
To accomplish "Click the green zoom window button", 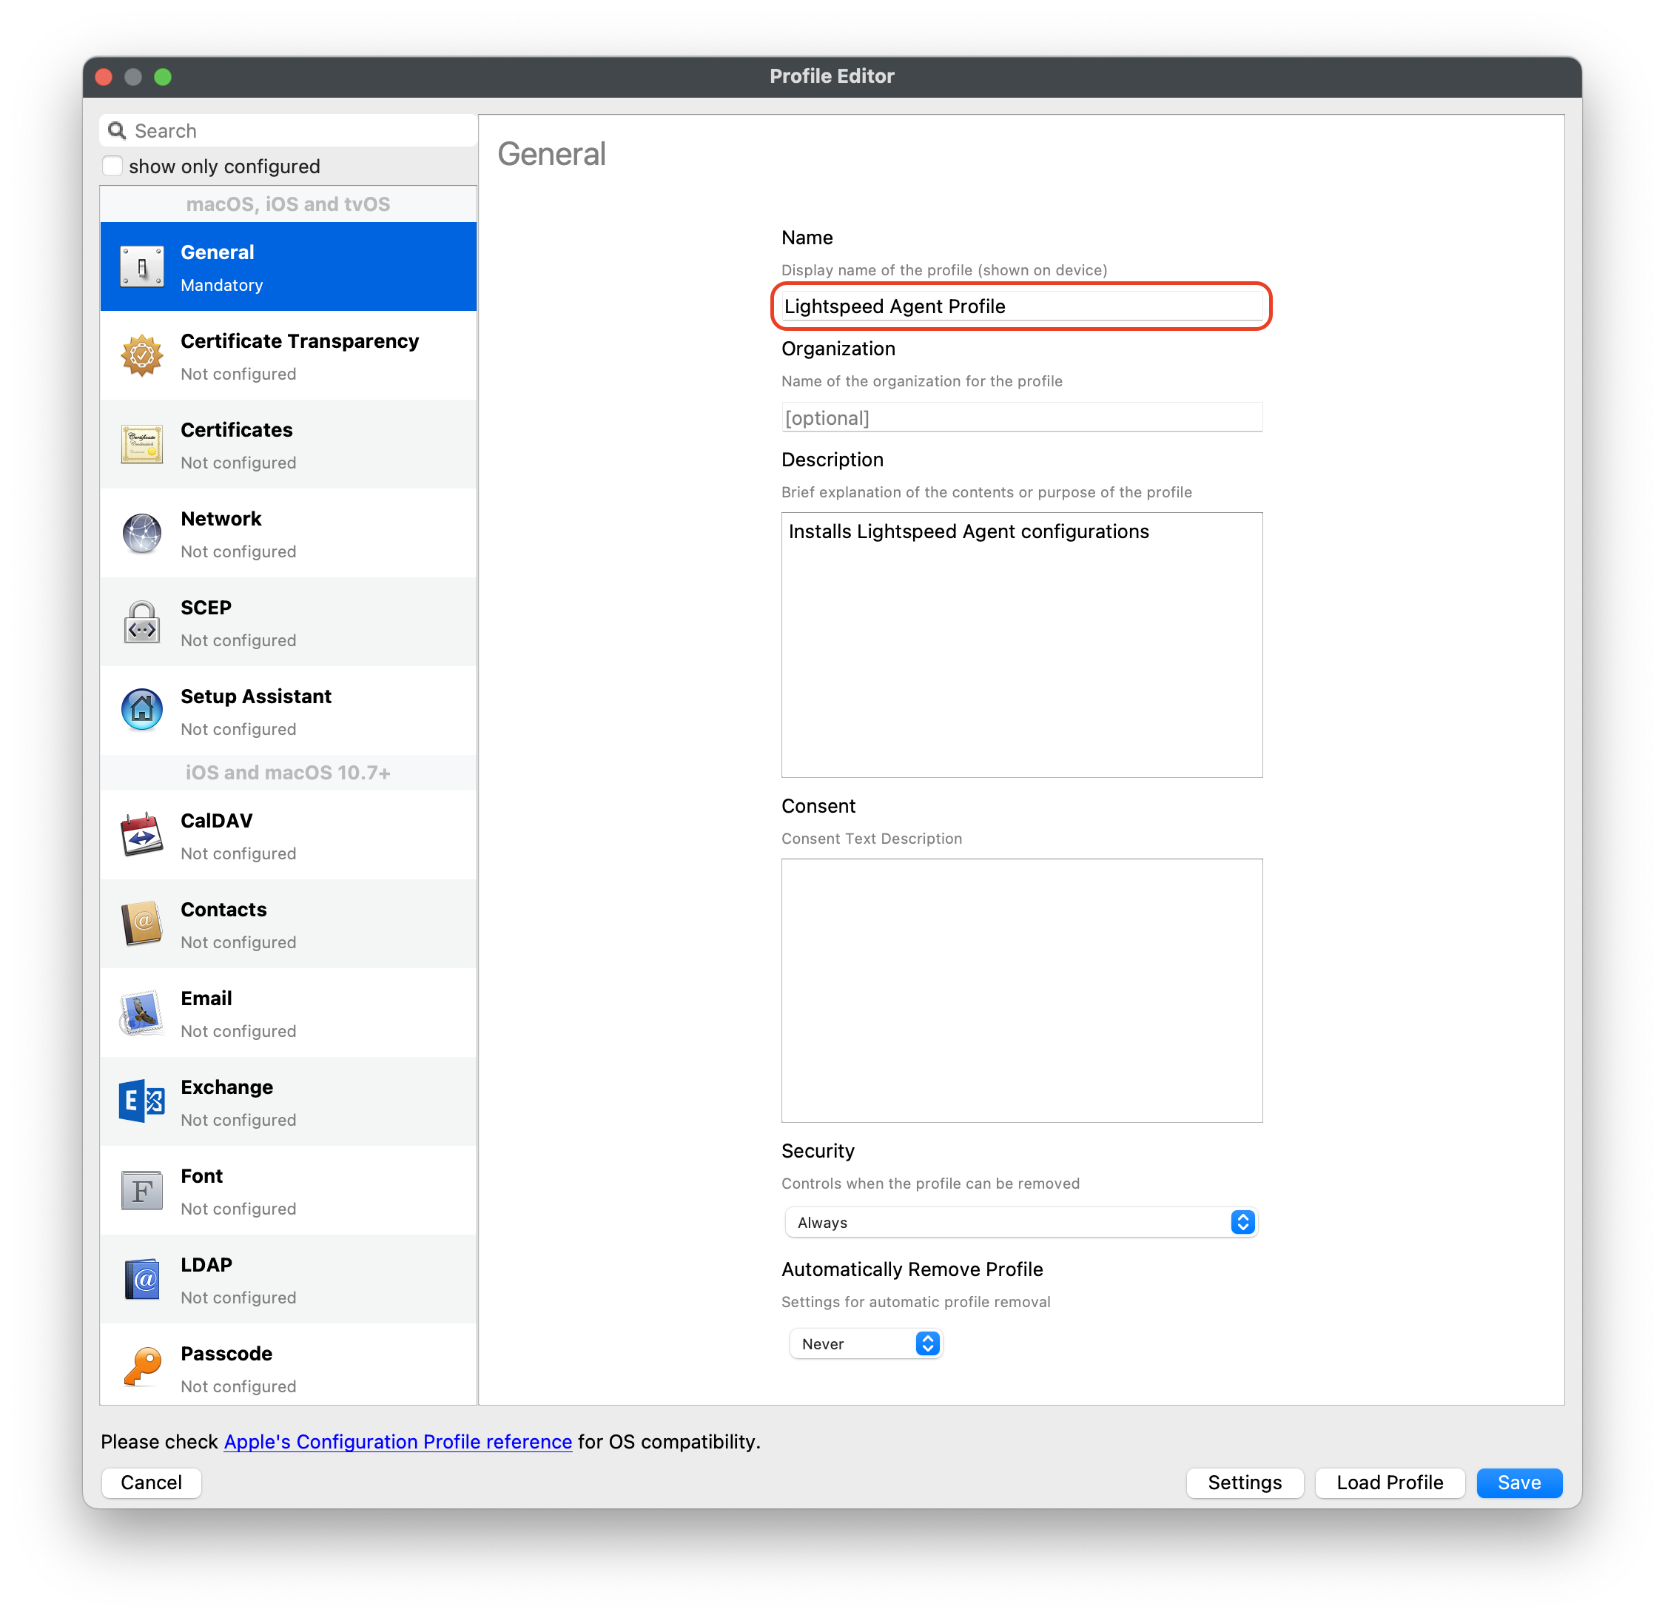I will 163,77.
